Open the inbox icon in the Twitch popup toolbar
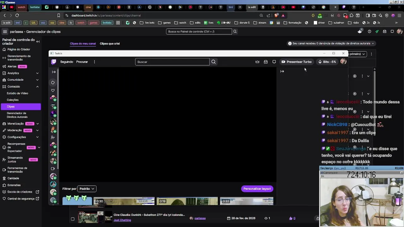Image resolution: width=404 pixels, height=227 pixels. [266, 62]
